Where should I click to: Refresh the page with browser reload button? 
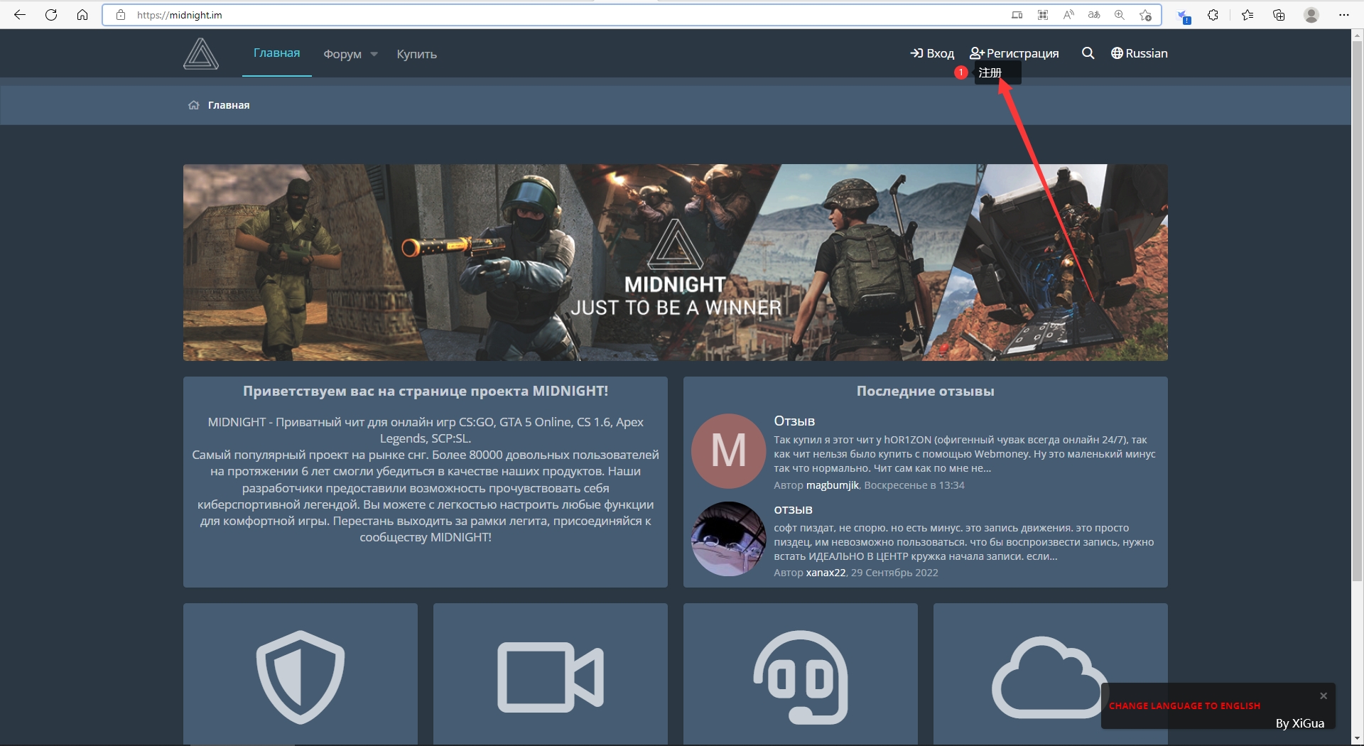click(x=51, y=15)
